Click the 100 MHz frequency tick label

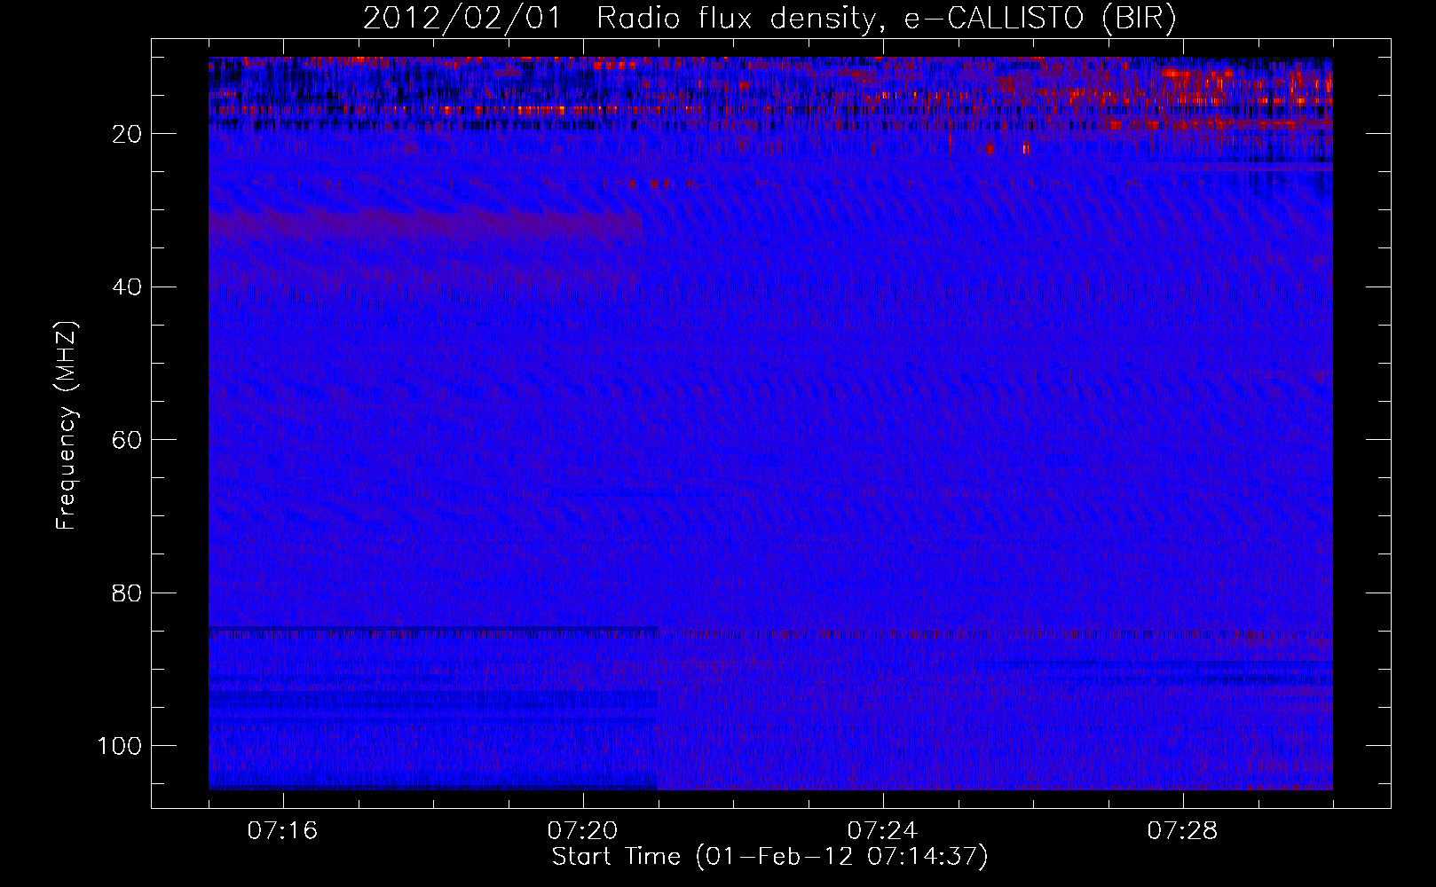coord(120,746)
